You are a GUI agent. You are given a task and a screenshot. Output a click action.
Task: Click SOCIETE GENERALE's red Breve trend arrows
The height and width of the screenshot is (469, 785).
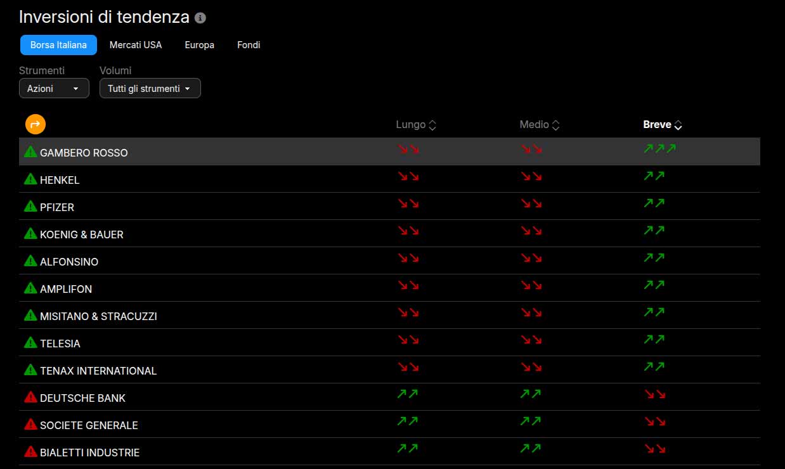(x=655, y=421)
